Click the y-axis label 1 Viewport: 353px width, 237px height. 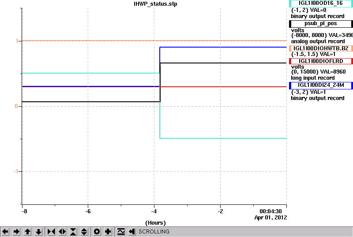pyautogui.click(x=17, y=41)
